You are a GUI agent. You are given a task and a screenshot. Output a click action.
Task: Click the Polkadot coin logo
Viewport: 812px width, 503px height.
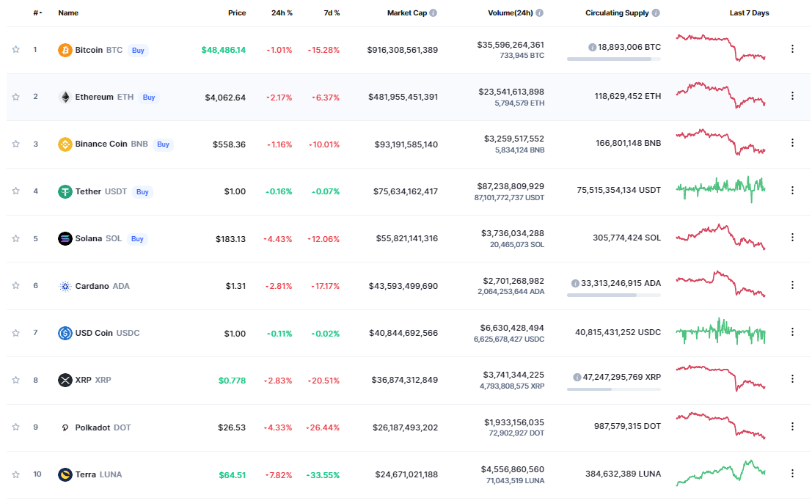tap(65, 428)
